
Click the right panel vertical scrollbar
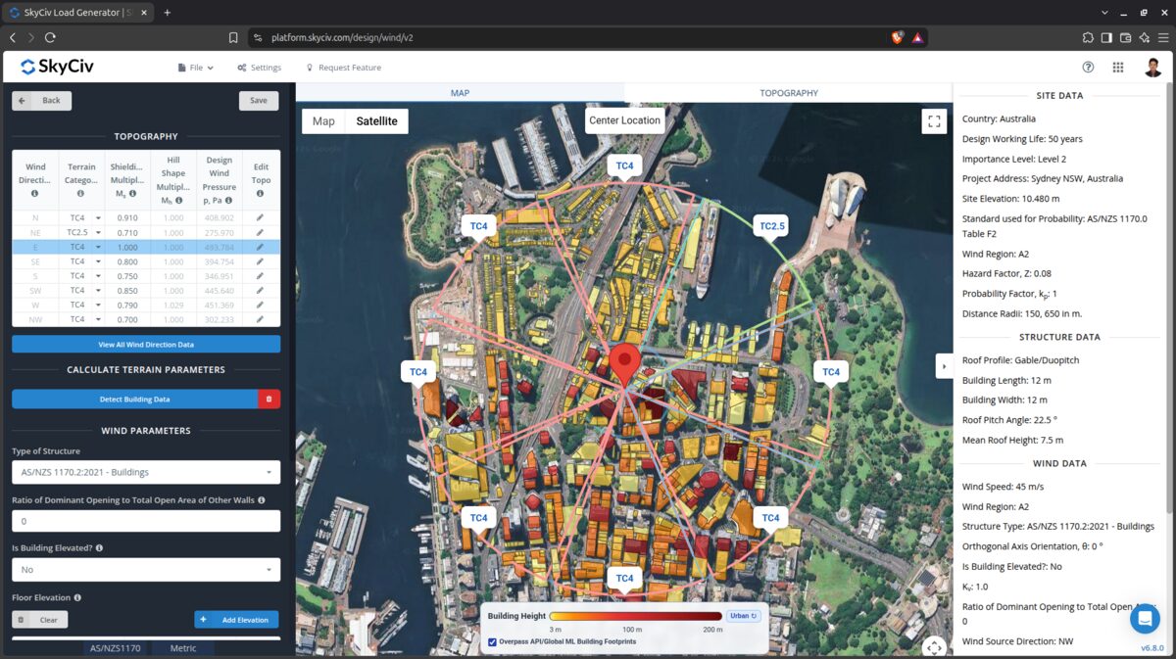point(1170,313)
